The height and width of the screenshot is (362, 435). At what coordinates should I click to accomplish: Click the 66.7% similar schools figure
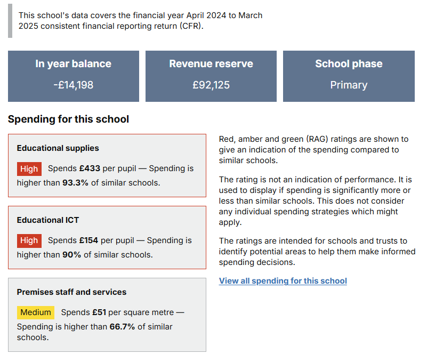(122, 326)
